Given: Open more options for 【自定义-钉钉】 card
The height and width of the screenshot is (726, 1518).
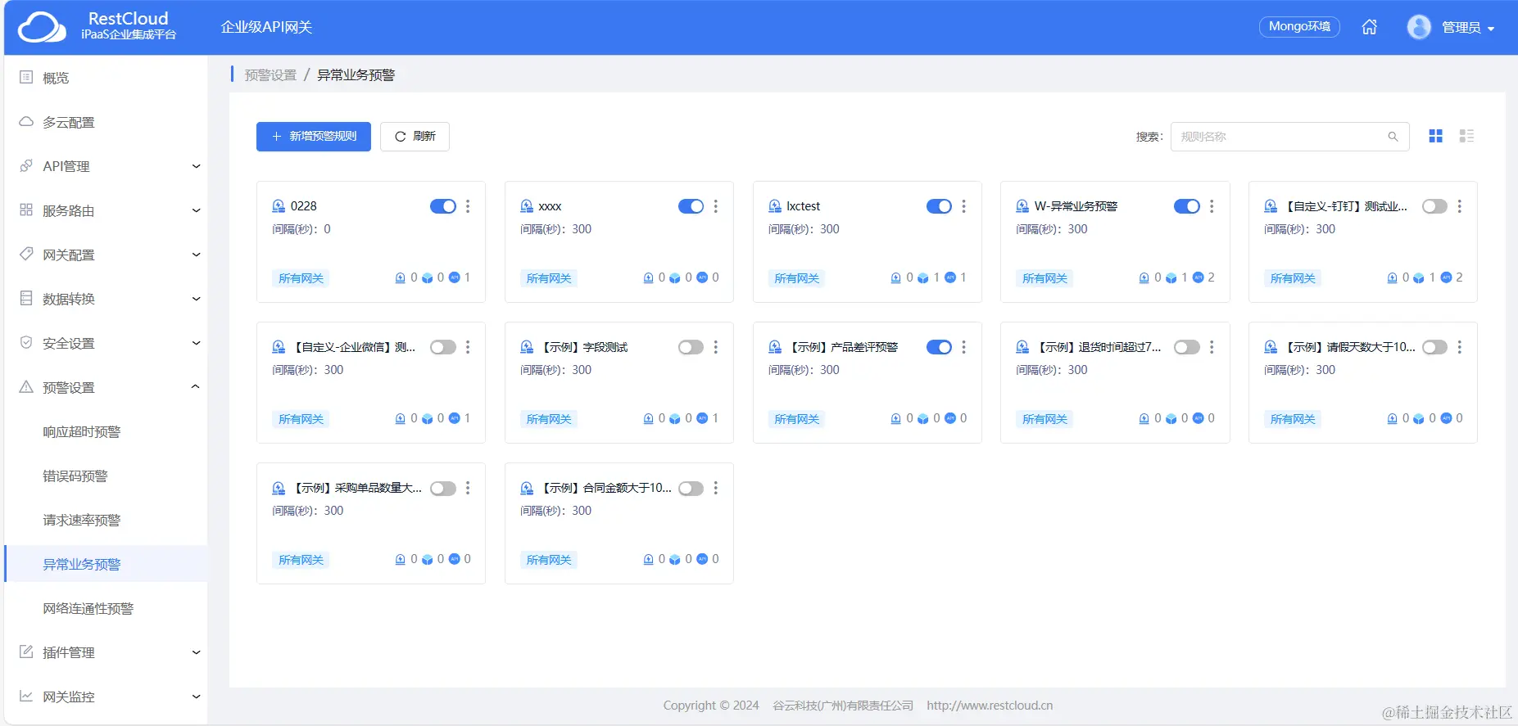Looking at the screenshot, I should tap(1460, 206).
